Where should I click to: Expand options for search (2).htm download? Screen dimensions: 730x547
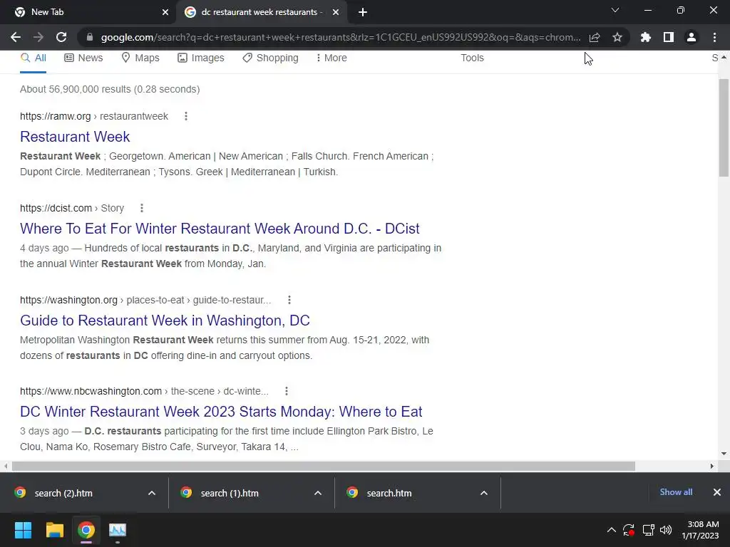(x=152, y=493)
